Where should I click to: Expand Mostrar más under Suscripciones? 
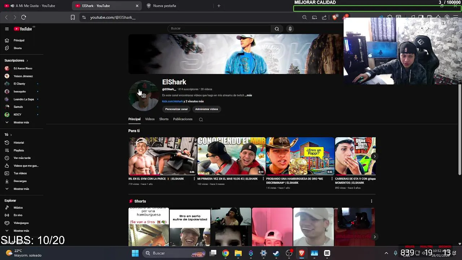pyautogui.click(x=22, y=122)
